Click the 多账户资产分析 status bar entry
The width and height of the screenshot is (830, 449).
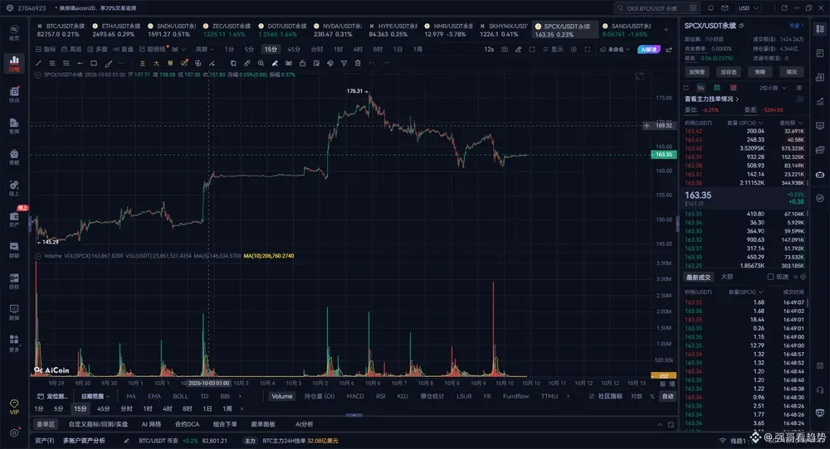coord(84,441)
